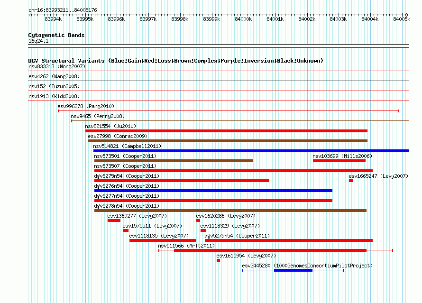The image size is (422, 303).
Task: Click the nsv833313 (Wong2007) variant label
Action: pos(57,66)
